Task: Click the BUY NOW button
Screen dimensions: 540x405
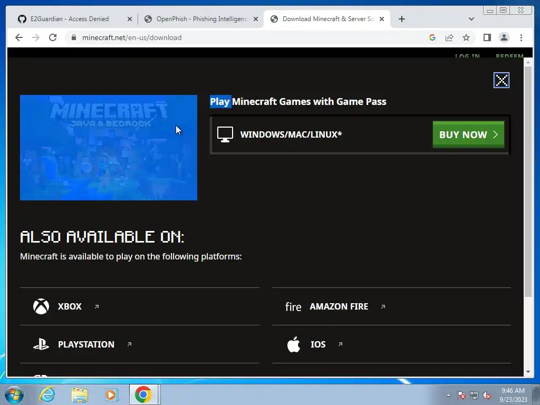Action: pyautogui.click(x=468, y=134)
